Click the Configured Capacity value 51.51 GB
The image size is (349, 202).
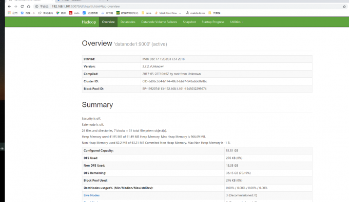coord(232,151)
